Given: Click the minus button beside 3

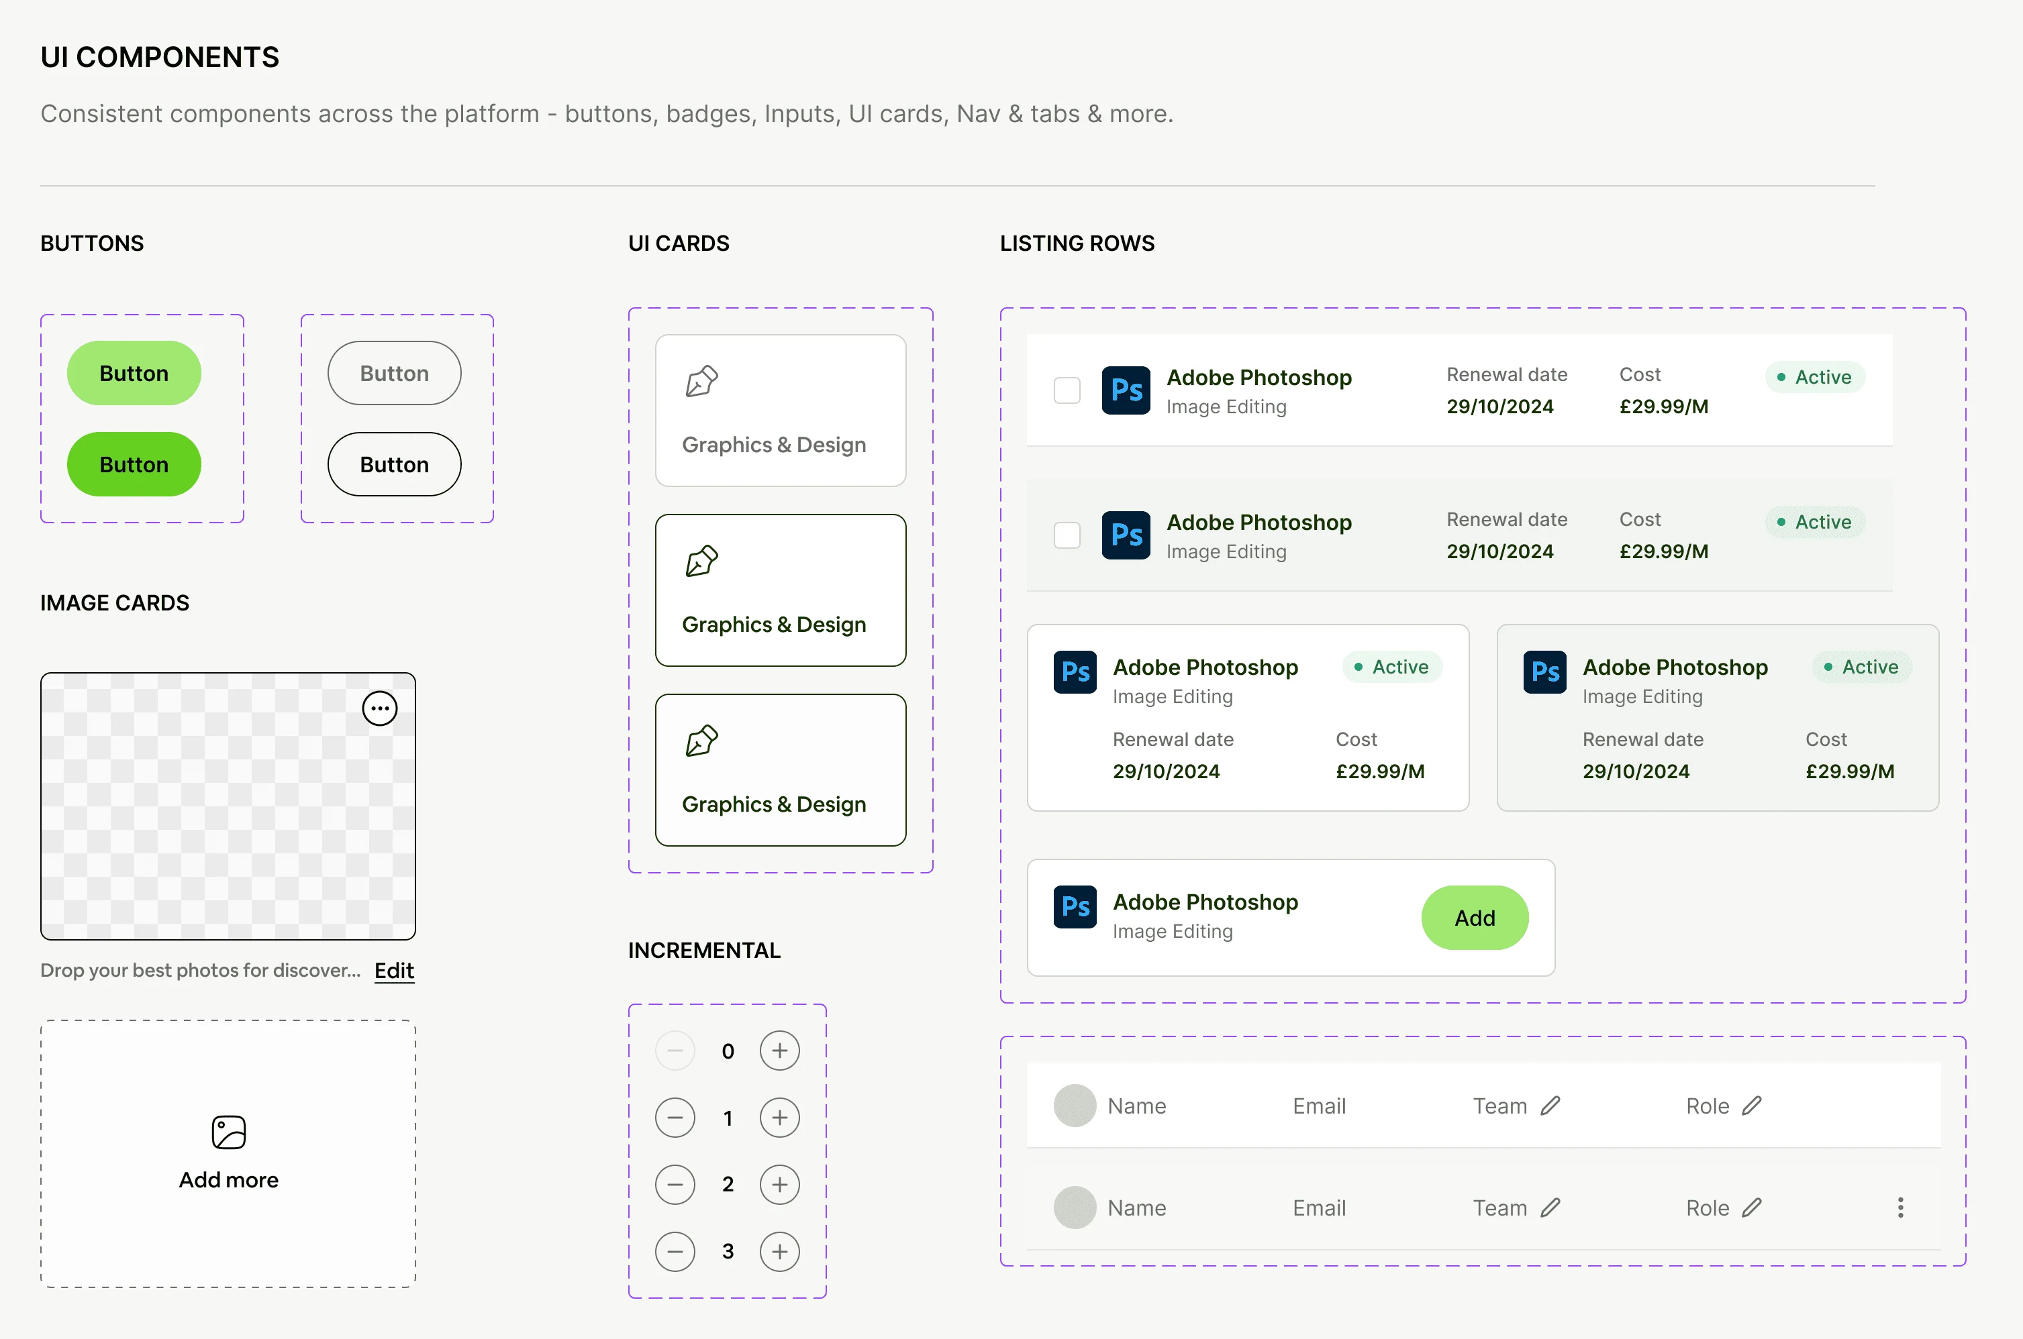Looking at the screenshot, I should coord(675,1252).
